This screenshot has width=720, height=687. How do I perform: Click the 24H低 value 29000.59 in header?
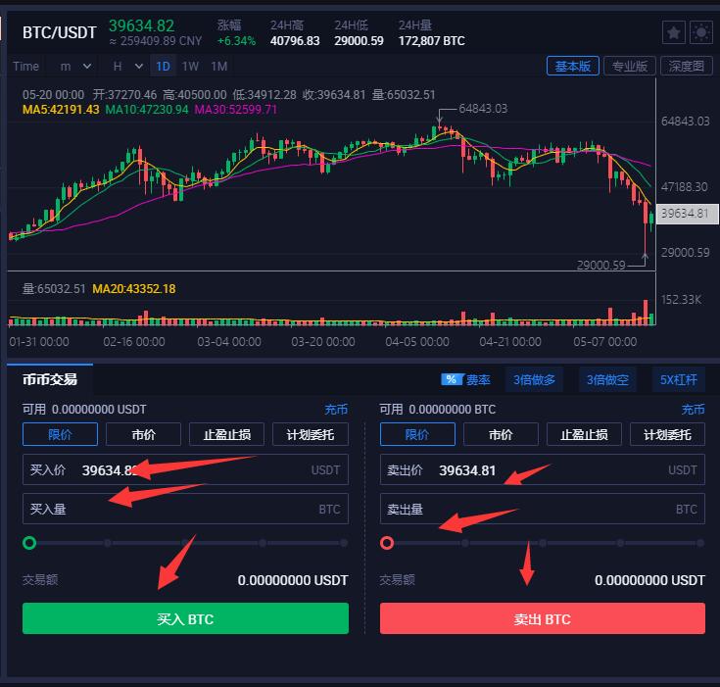pos(359,41)
